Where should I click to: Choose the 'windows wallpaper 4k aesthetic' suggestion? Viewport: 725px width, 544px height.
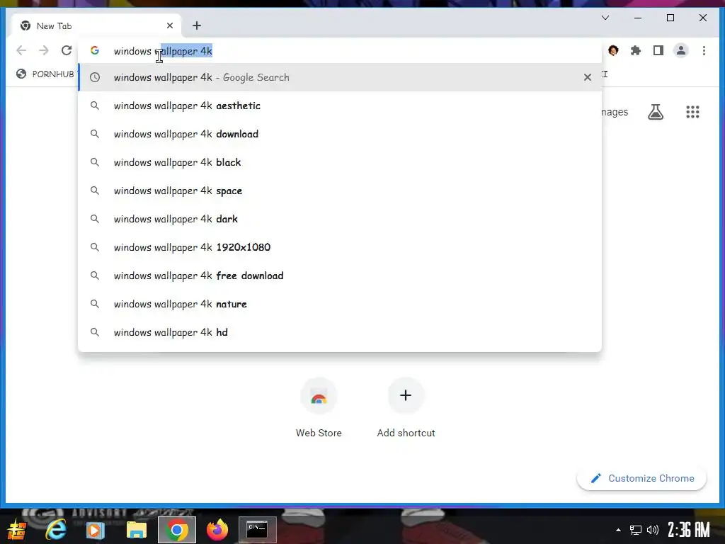[x=340, y=106]
